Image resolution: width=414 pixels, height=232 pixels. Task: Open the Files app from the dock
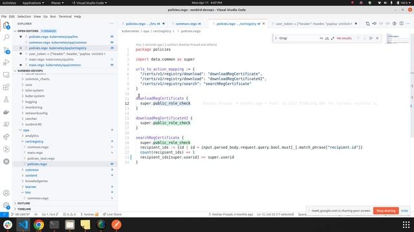pyautogui.click(x=70, y=225)
